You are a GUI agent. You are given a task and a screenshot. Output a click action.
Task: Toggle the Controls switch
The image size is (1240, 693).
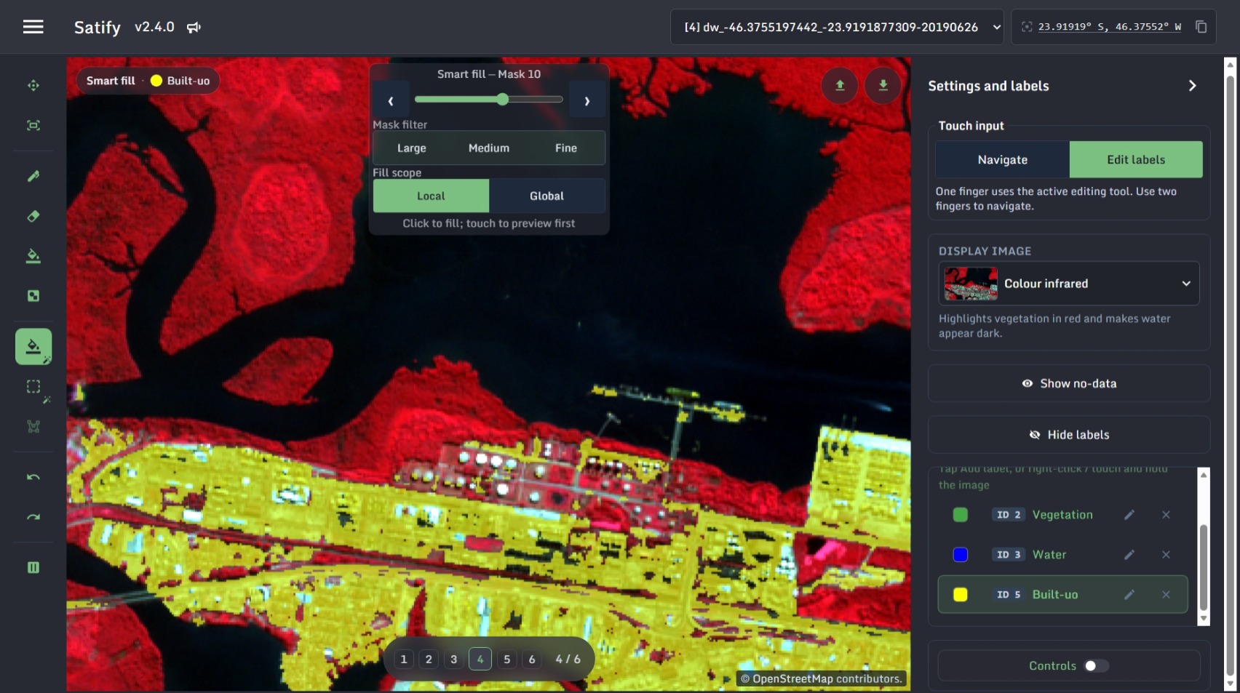coord(1096,666)
